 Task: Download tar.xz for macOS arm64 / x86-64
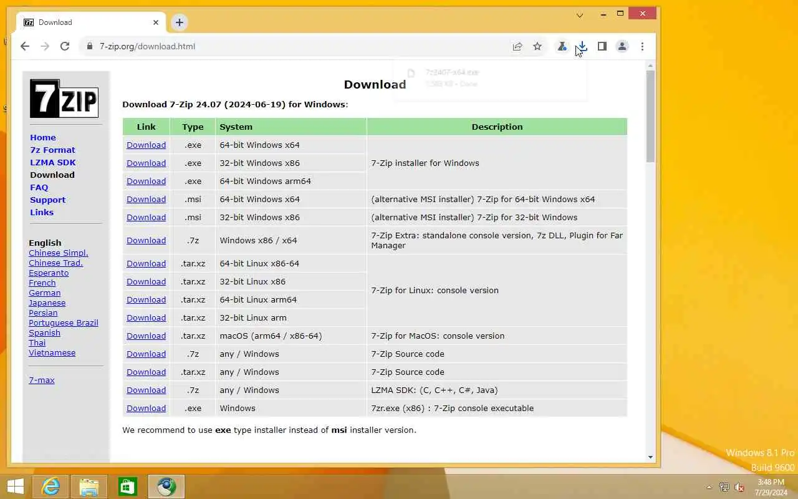click(146, 336)
